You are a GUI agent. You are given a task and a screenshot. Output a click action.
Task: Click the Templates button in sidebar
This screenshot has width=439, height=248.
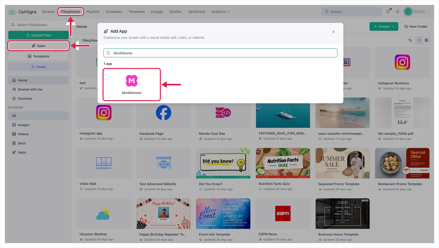38,56
